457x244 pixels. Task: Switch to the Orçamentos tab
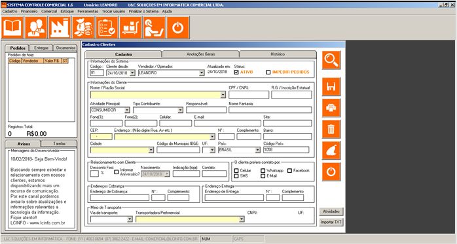65,48
